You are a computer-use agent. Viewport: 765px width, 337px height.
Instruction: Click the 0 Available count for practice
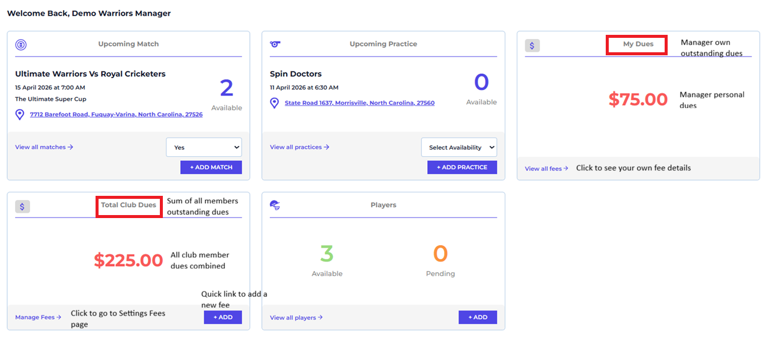click(481, 82)
